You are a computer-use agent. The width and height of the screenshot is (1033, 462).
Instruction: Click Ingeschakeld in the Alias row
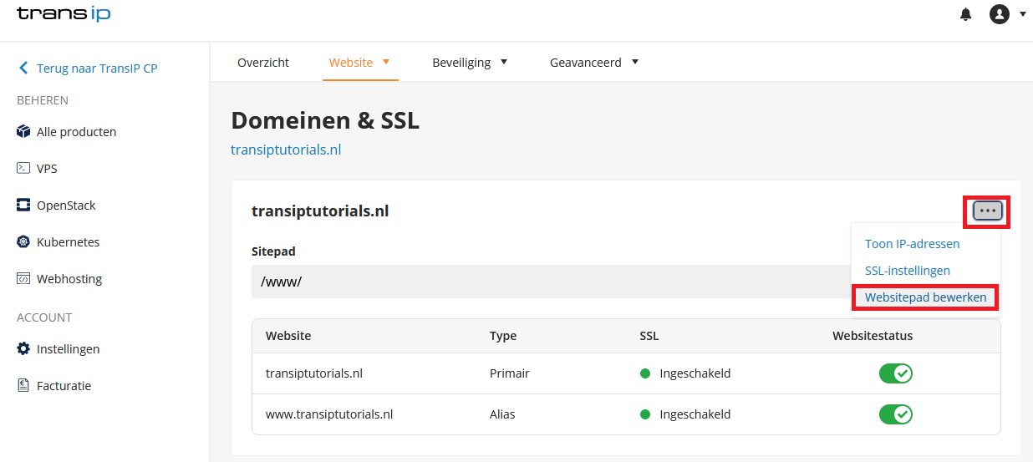coord(695,414)
